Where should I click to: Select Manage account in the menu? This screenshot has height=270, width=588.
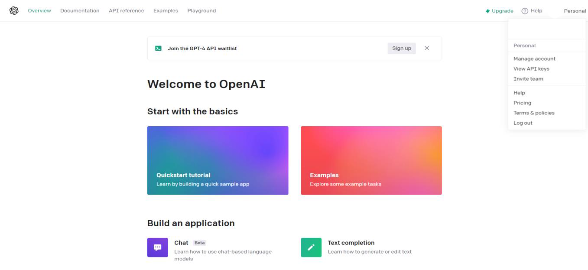(534, 59)
